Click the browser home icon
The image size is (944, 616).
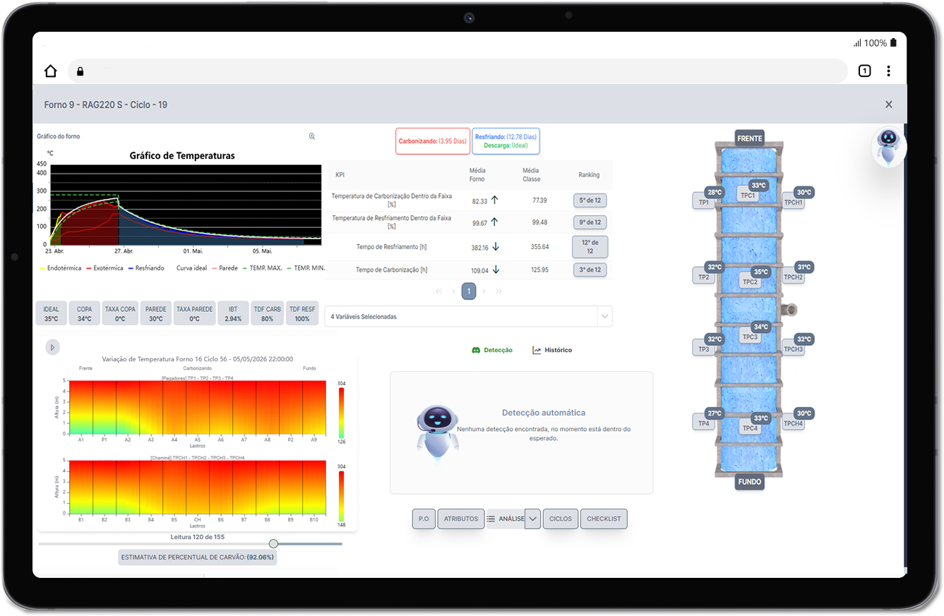[x=50, y=71]
